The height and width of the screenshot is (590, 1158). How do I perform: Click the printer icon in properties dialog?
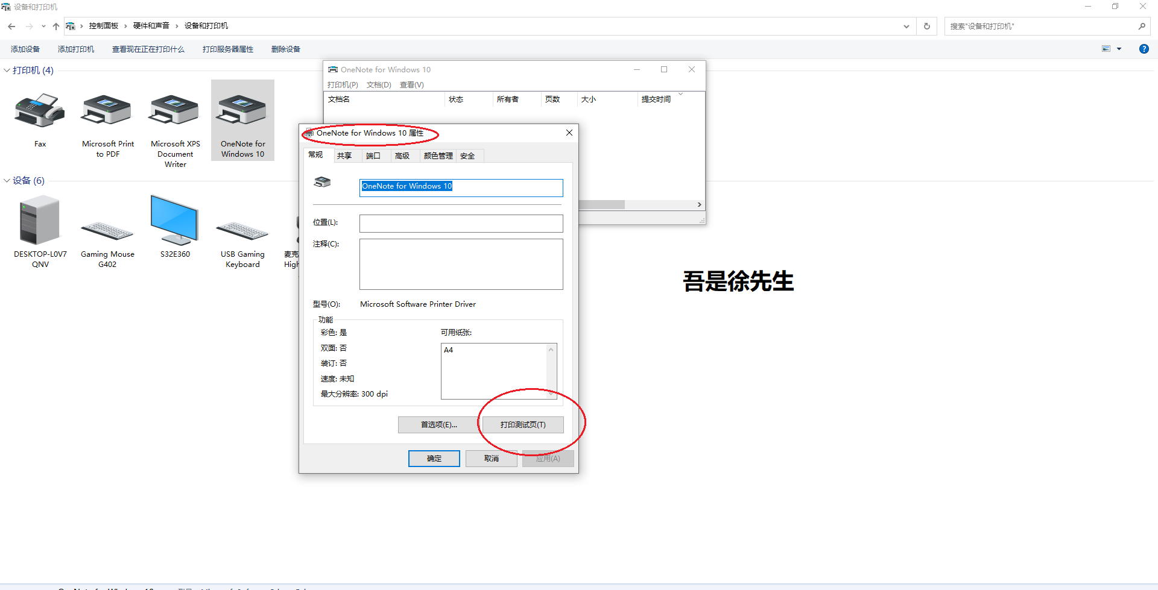[x=323, y=182]
